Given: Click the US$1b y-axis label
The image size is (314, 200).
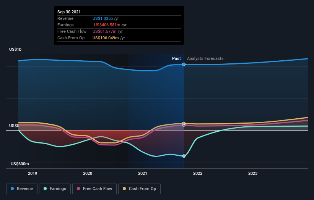Looking at the screenshot, I should point(15,49).
